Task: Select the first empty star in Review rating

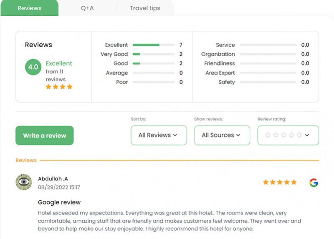Action: pyautogui.click(x=268, y=135)
